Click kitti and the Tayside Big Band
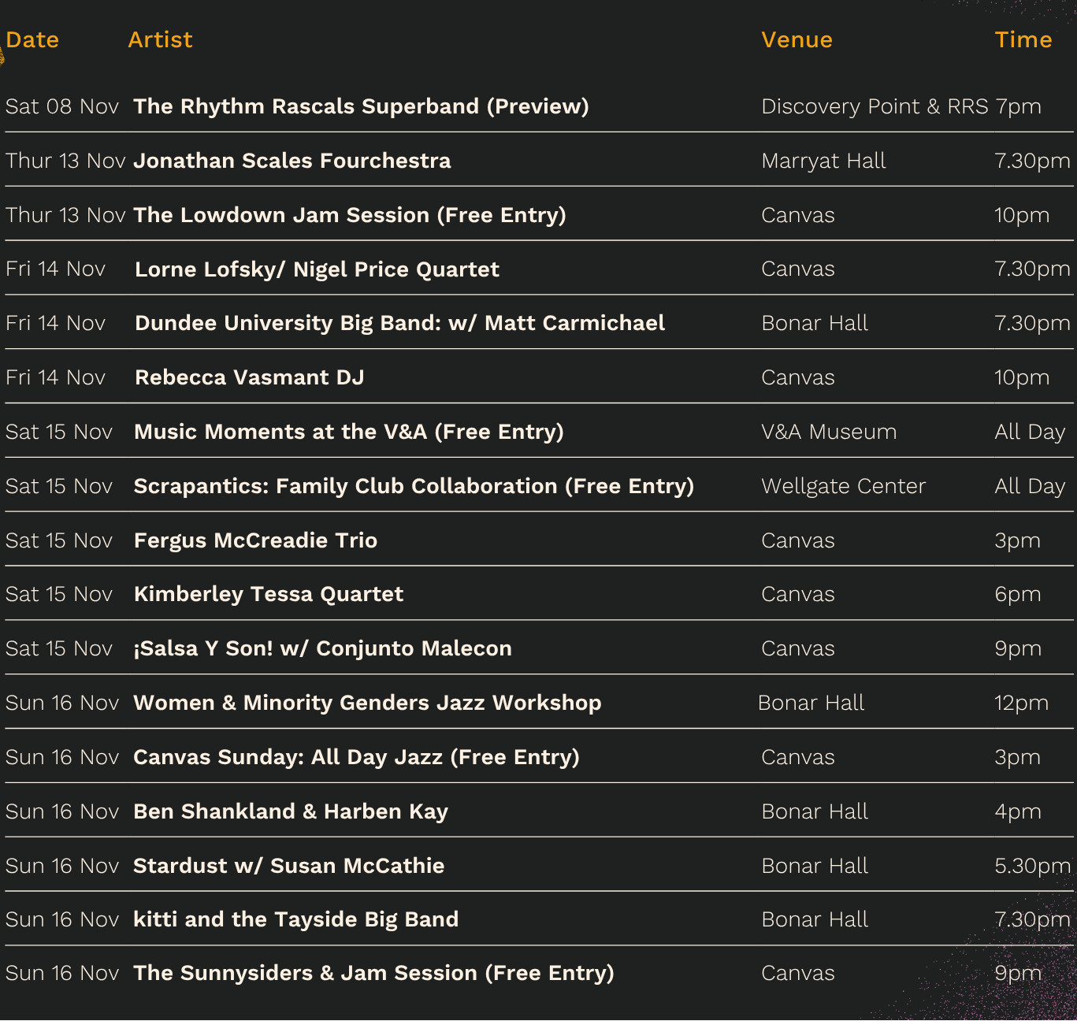The width and height of the screenshot is (1077, 1021). pos(295,919)
